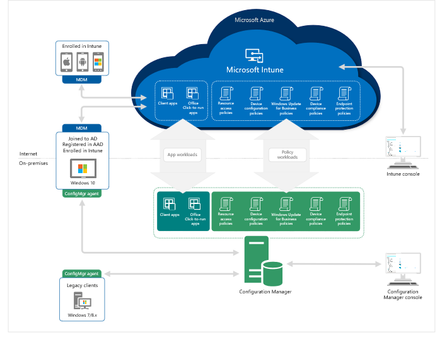Click the Internet boundary label
The image size is (447, 345).
pyautogui.click(x=28, y=154)
